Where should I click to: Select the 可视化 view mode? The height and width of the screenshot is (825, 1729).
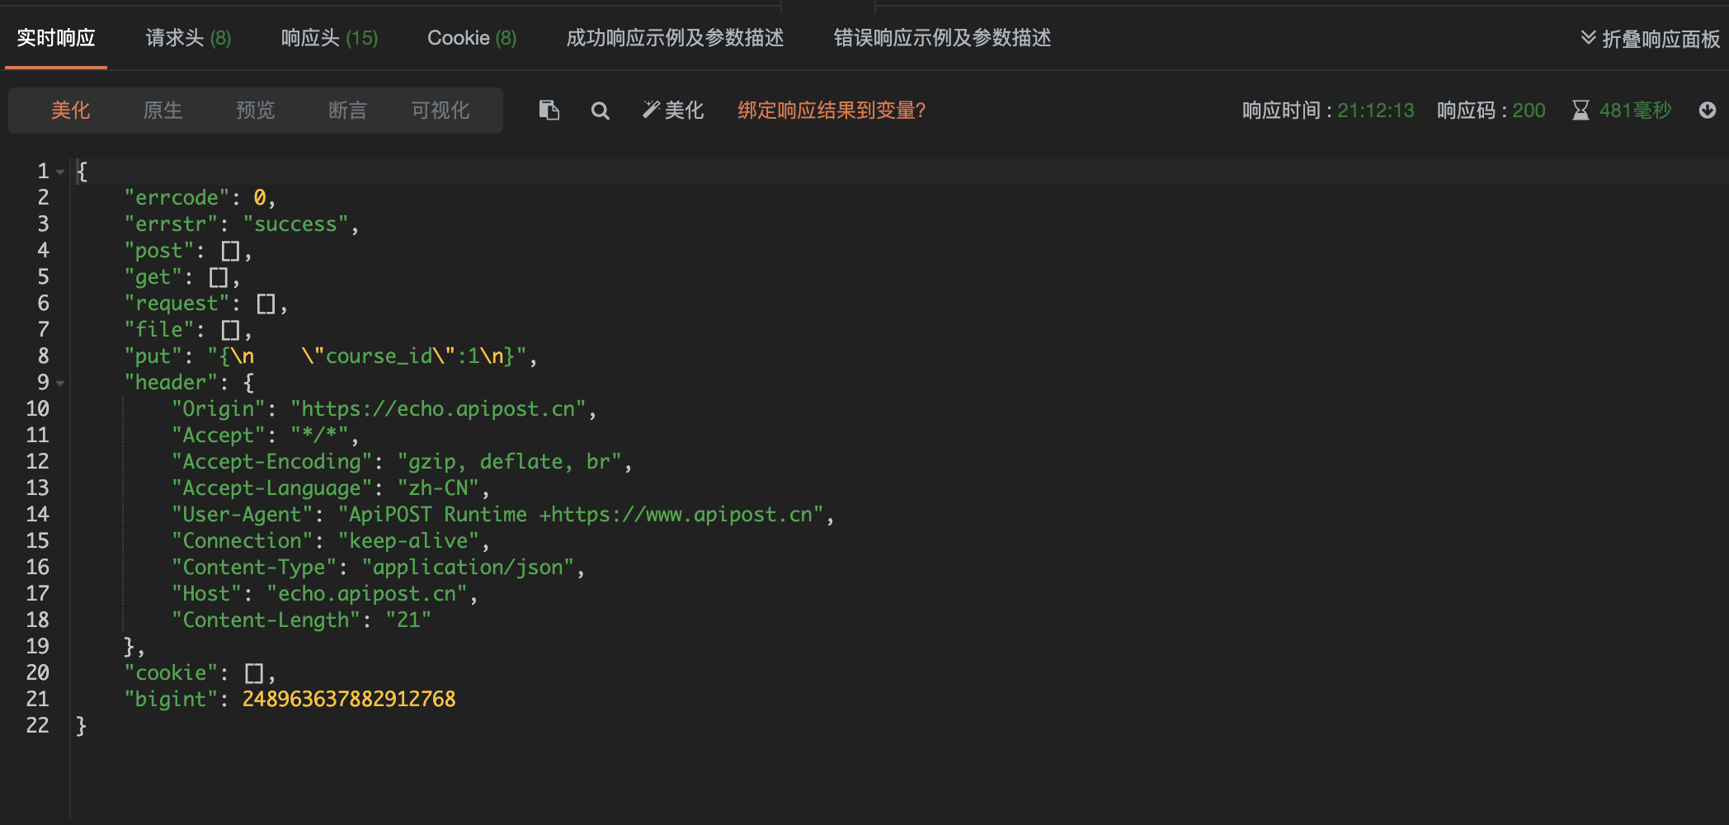pyautogui.click(x=440, y=111)
